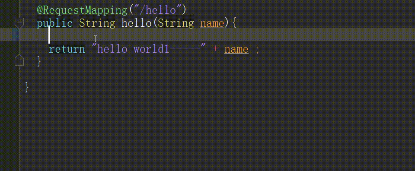Click the public keyword
The height and width of the screenshot is (171, 415).
coord(55,23)
